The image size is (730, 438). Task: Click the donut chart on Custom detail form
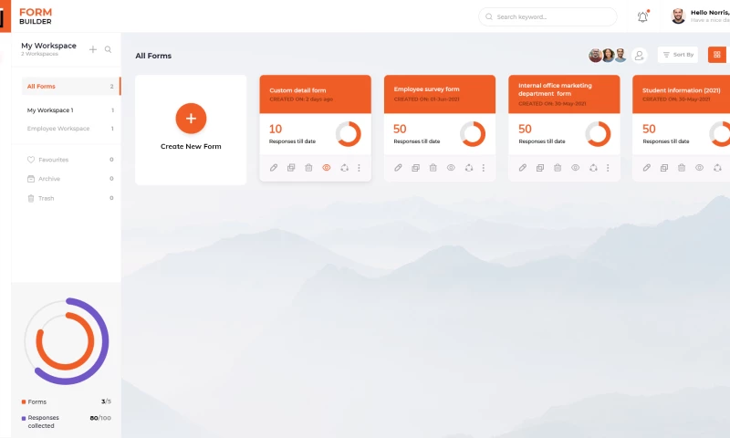point(349,134)
